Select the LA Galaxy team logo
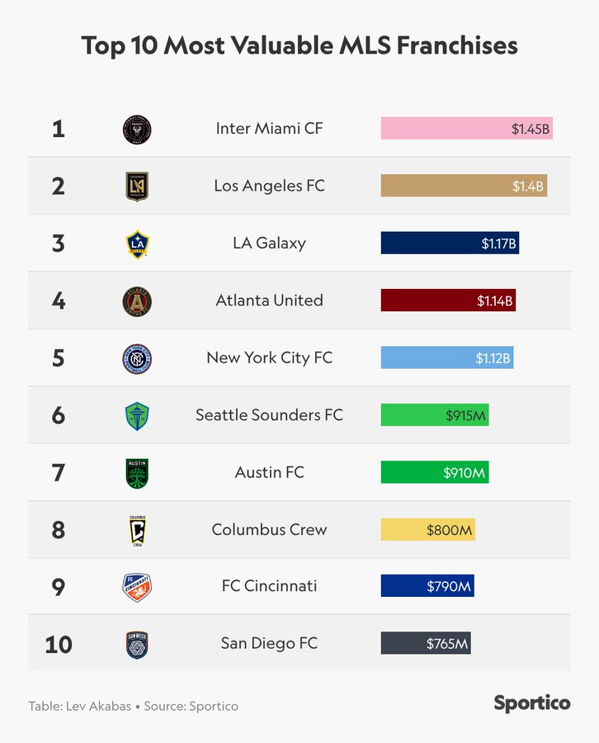The image size is (599, 743). (x=137, y=244)
